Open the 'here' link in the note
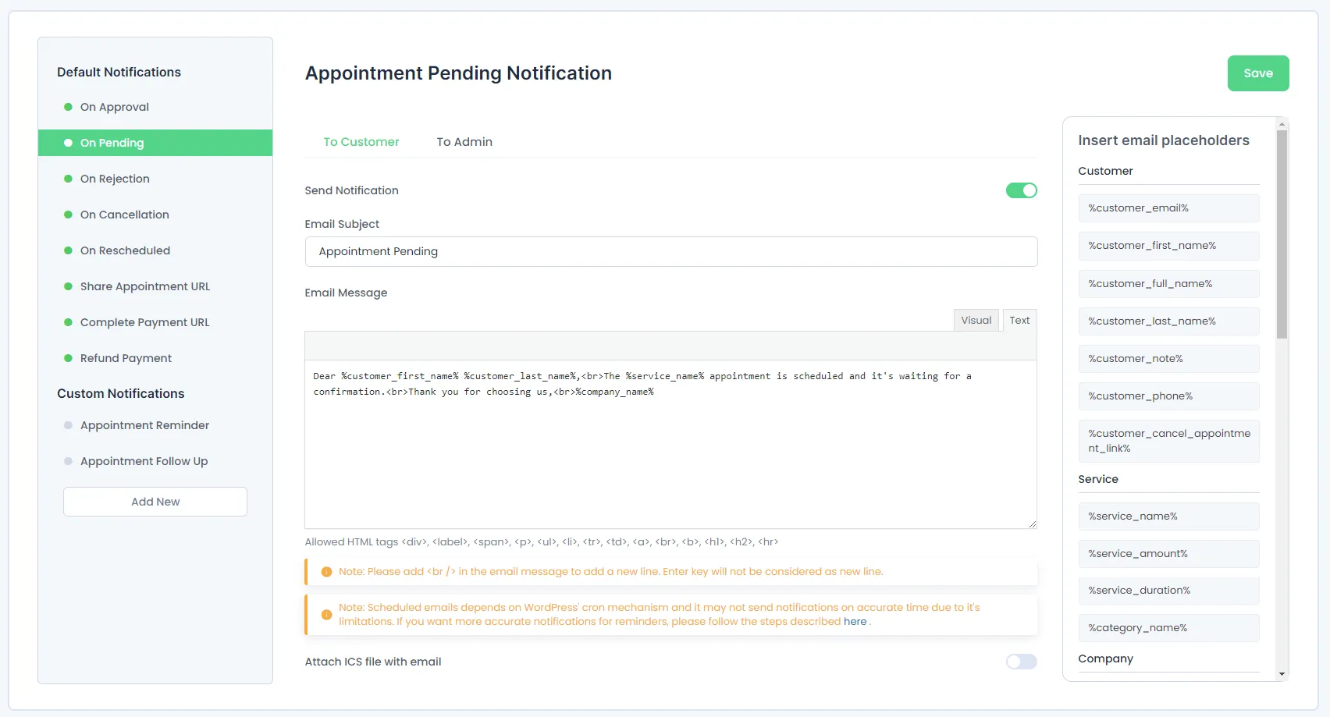The width and height of the screenshot is (1330, 717). click(855, 622)
